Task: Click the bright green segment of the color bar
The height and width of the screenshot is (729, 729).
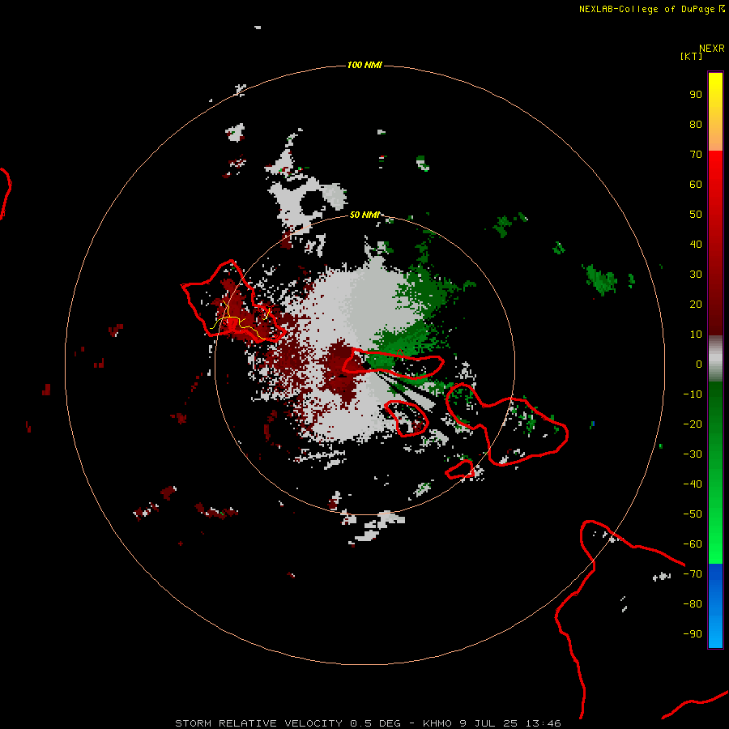Action: pyautogui.click(x=715, y=472)
